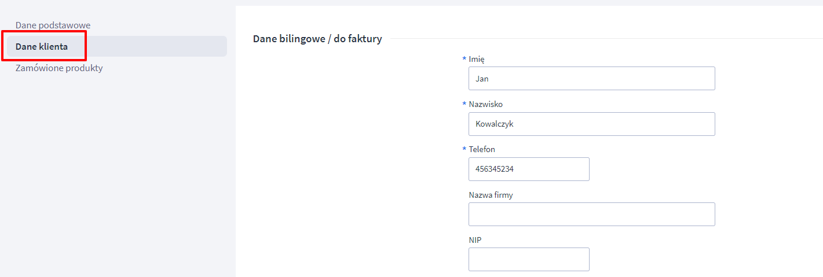Switch to Zamówione produkty section

59,68
